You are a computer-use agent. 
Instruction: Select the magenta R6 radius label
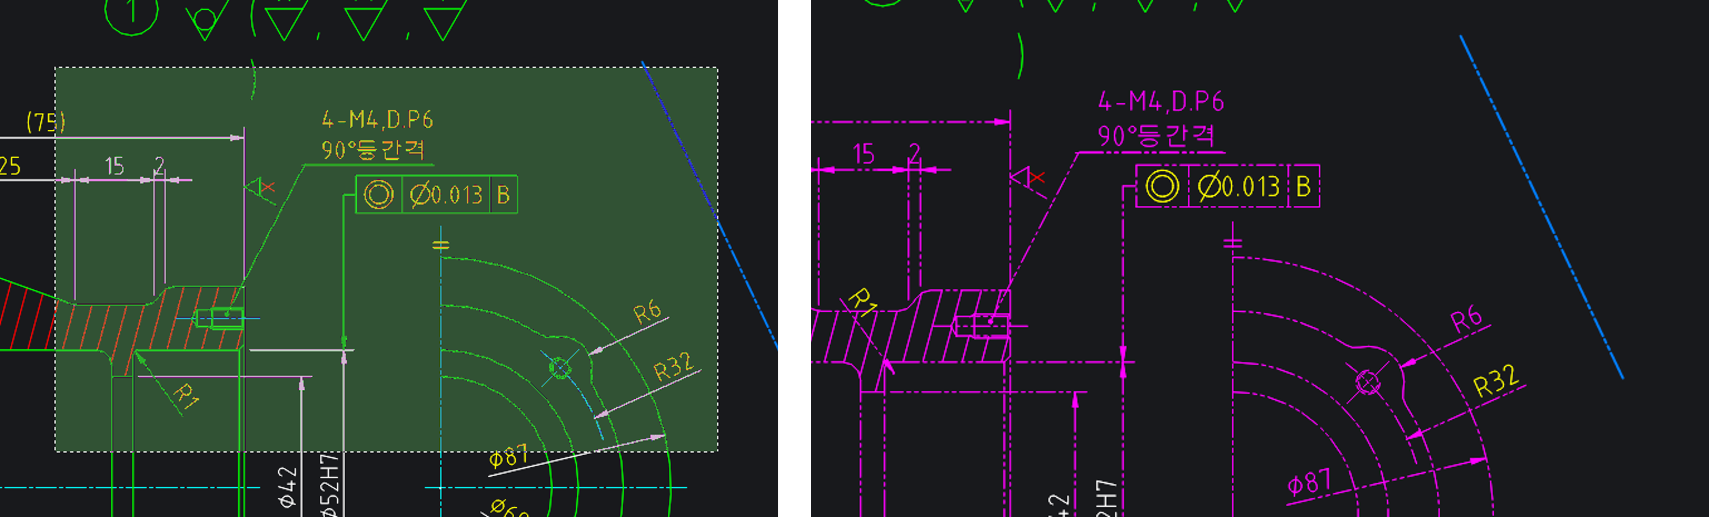1466,320
